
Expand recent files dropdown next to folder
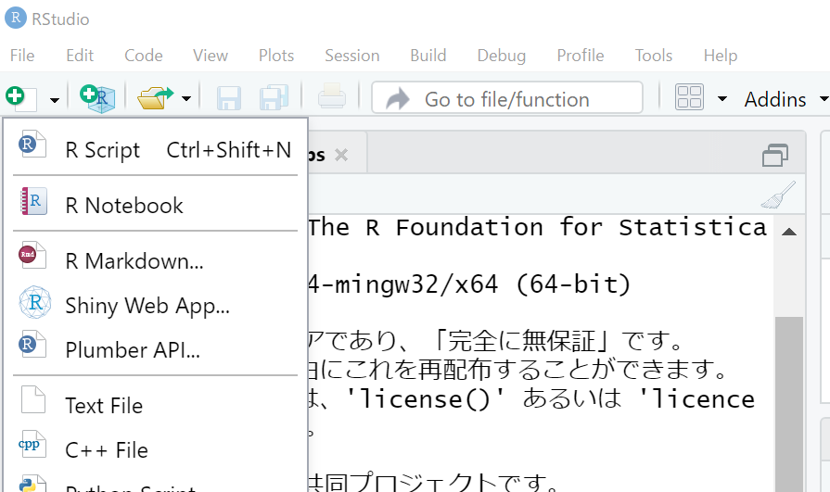185,98
